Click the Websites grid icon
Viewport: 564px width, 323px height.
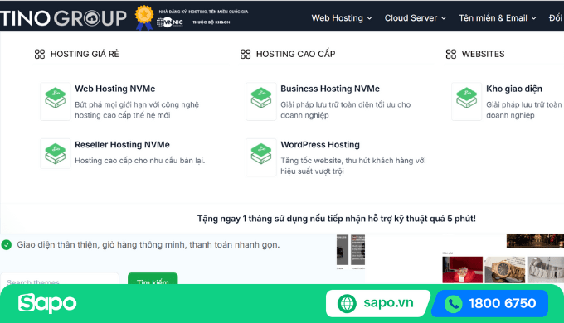pyautogui.click(x=451, y=54)
